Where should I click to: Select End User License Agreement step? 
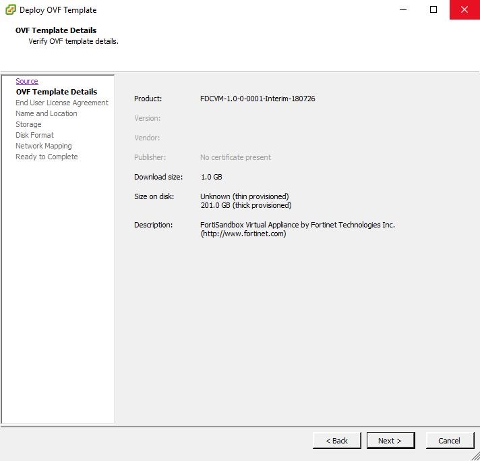coord(62,103)
